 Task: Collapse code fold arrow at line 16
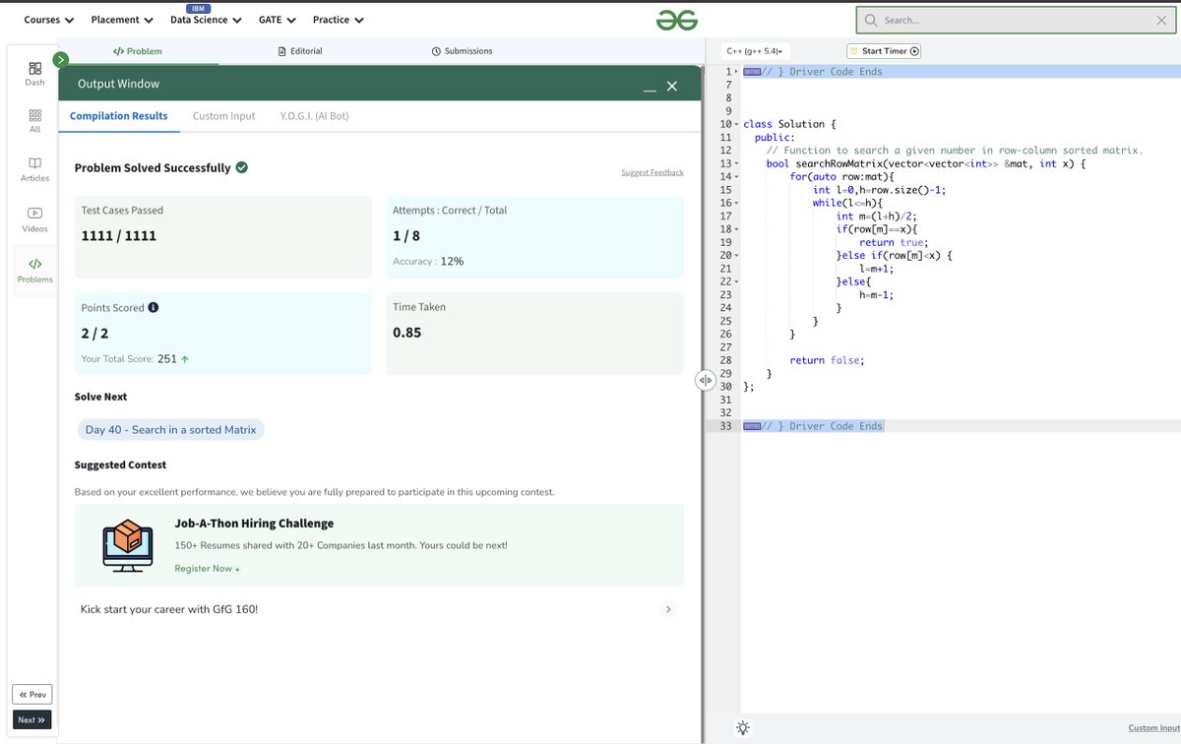click(x=736, y=203)
